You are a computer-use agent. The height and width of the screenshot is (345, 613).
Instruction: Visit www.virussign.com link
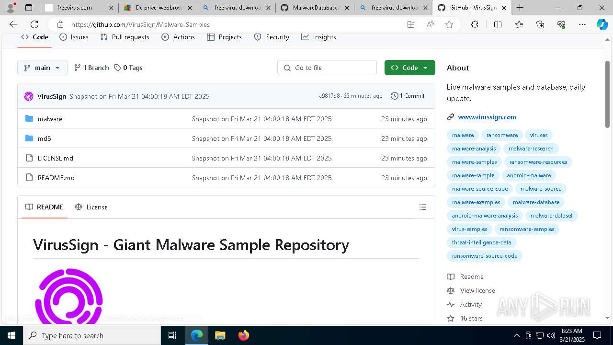pyautogui.click(x=487, y=117)
